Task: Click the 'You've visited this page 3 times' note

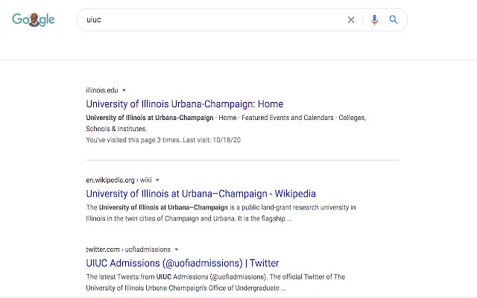Action: tap(163, 140)
